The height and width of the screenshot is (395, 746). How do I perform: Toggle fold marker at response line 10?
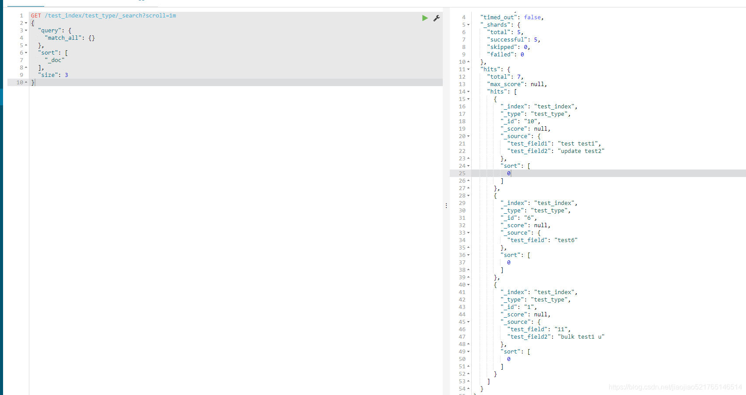pos(469,62)
